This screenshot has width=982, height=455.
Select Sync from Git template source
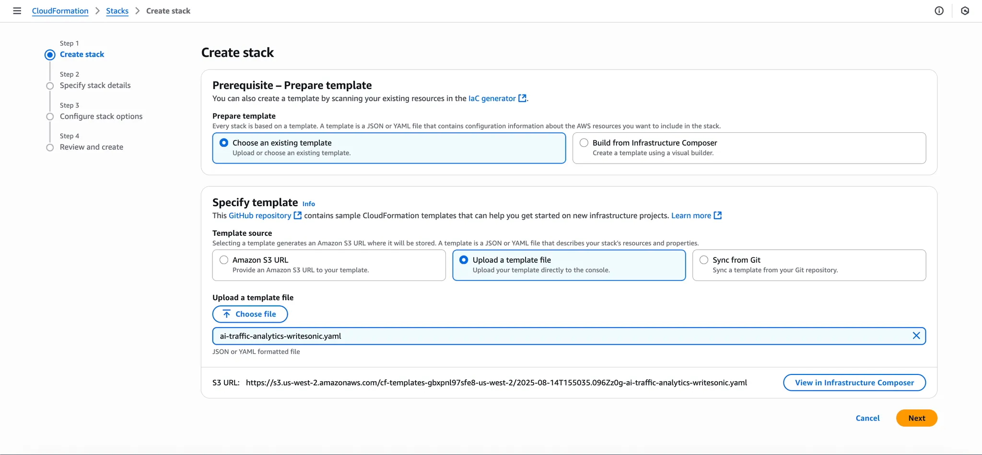(x=809, y=265)
